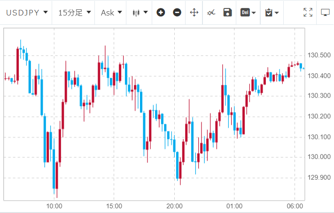Click the 129.900 price axis label
The height and width of the screenshot is (213, 334).
(x=318, y=177)
